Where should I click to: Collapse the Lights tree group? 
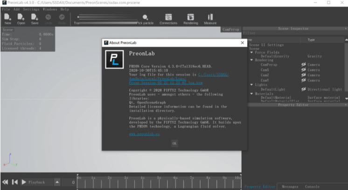click(x=252, y=84)
